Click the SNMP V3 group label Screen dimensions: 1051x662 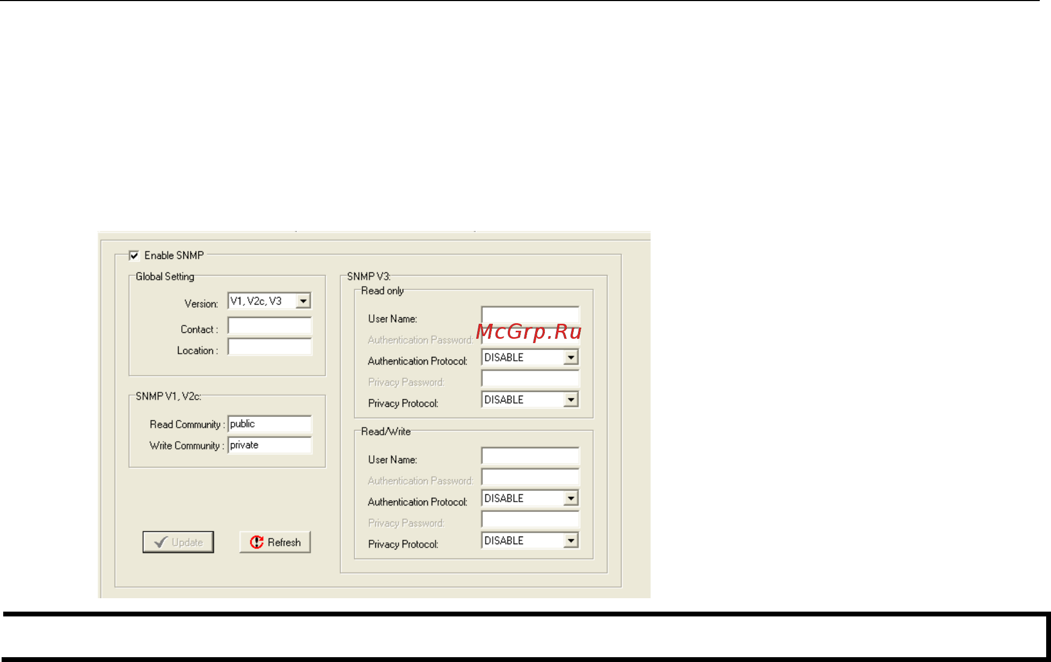(x=369, y=277)
